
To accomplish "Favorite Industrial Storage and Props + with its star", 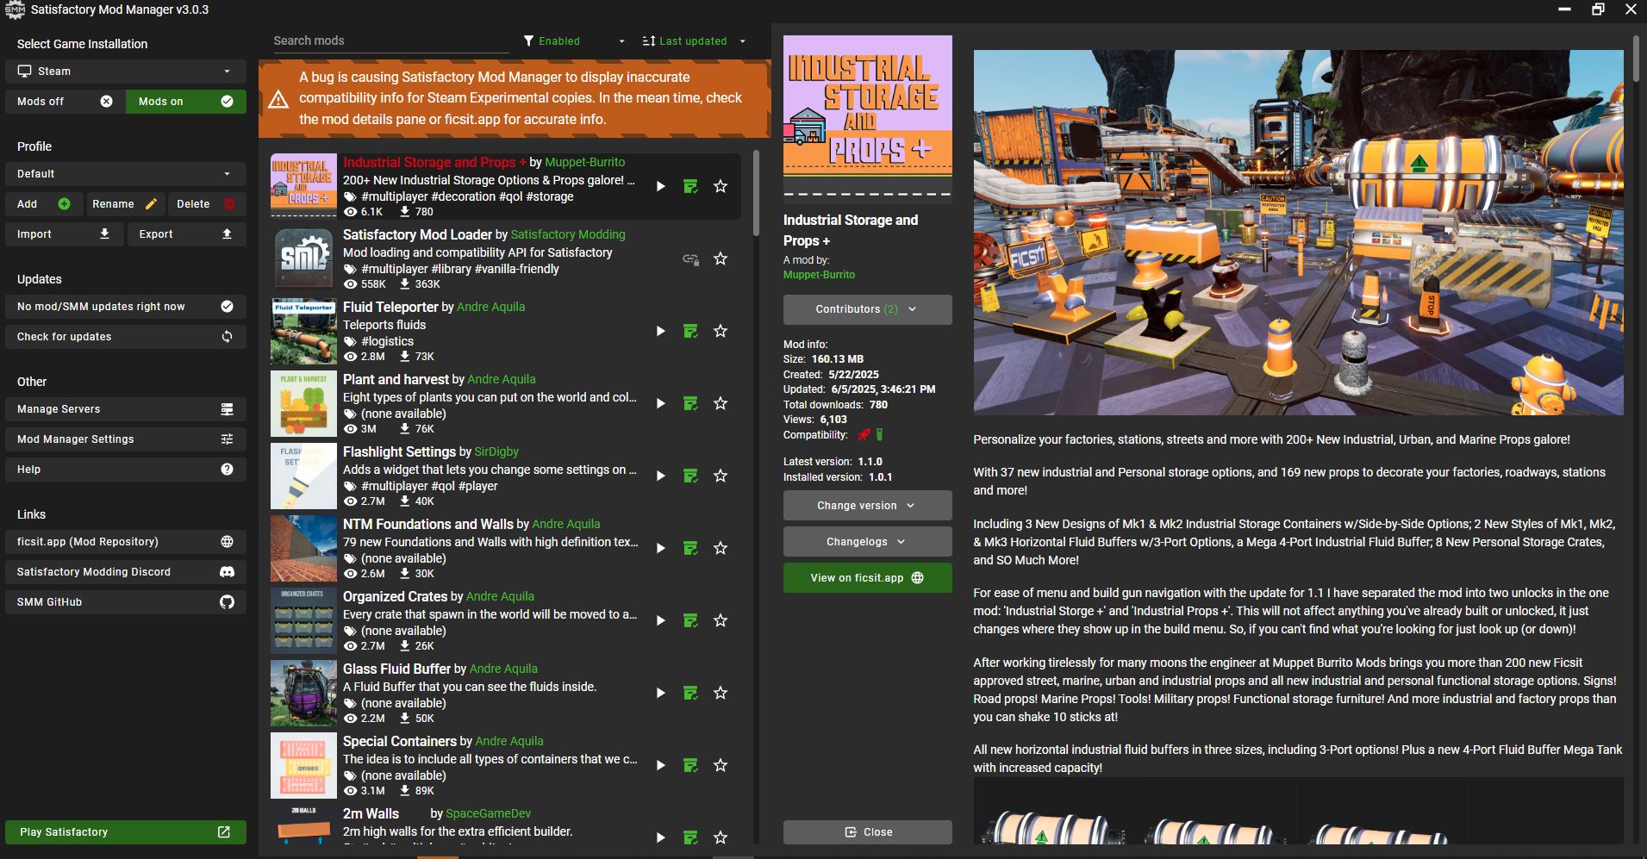I will pos(721,186).
